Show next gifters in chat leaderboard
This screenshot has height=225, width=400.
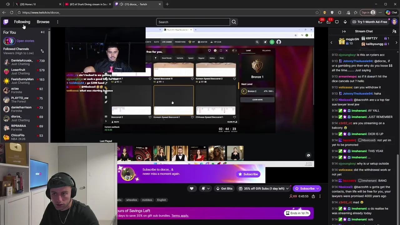click(x=396, y=42)
